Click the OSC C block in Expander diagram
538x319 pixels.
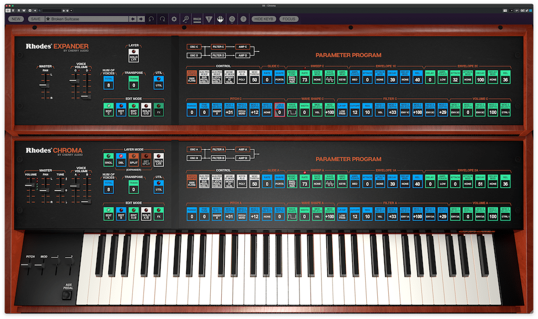[x=194, y=47]
